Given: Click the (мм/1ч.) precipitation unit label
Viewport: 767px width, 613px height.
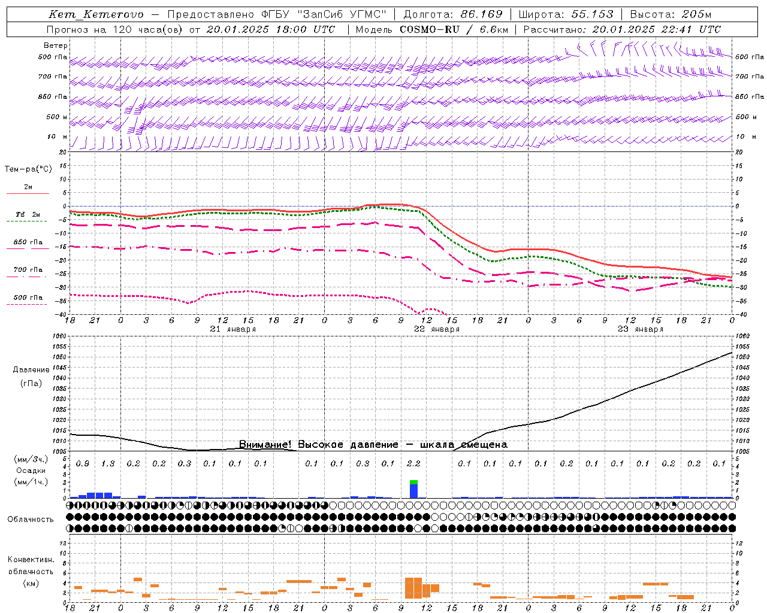Looking at the screenshot, I should (31, 482).
